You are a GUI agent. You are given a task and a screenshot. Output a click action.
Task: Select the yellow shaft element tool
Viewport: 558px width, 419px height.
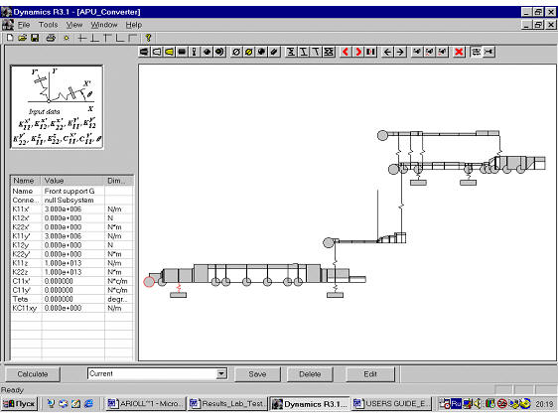click(170, 52)
